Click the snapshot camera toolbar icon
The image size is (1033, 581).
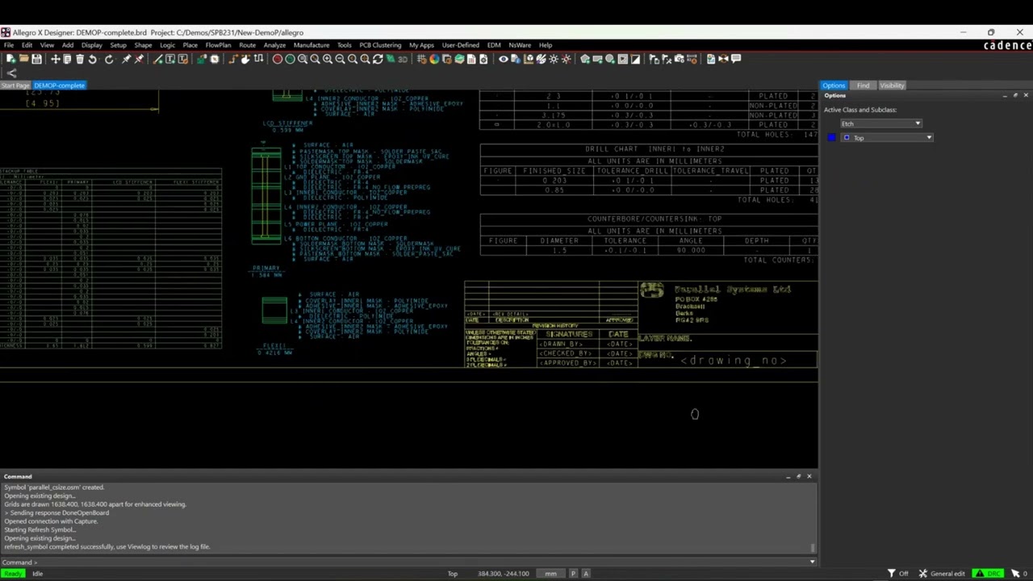pyautogui.click(x=680, y=59)
